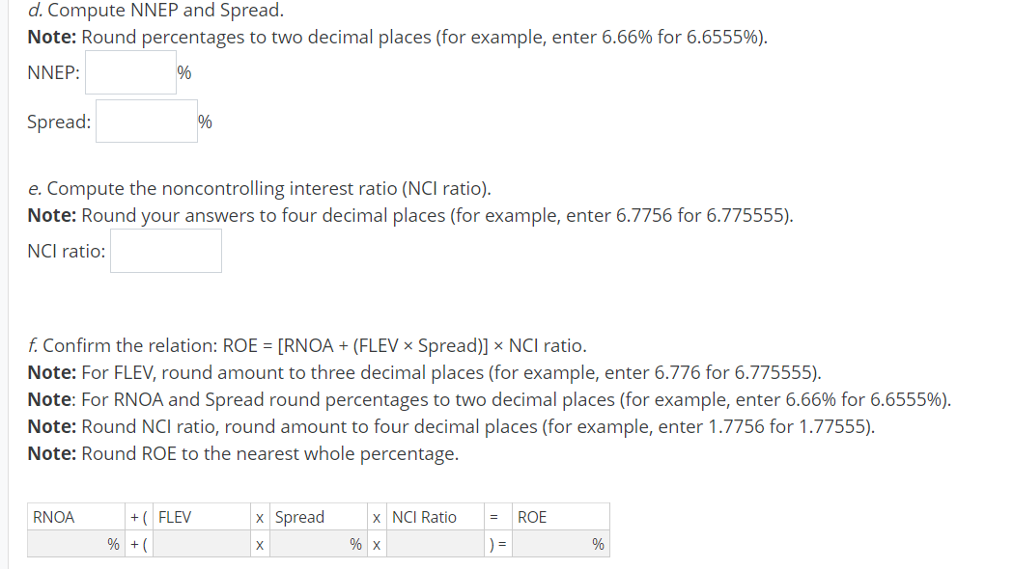Click the percent sign after NNEP field
This screenshot has height=569, width=1013.
(x=182, y=71)
